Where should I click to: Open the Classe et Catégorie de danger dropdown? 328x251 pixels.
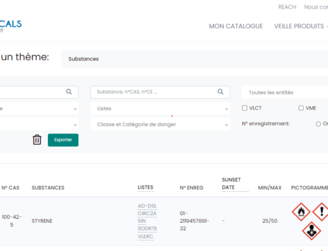pyautogui.click(x=160, y=125)
